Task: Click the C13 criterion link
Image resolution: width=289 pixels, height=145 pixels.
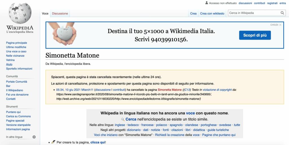Action: (x=187, y=90)
